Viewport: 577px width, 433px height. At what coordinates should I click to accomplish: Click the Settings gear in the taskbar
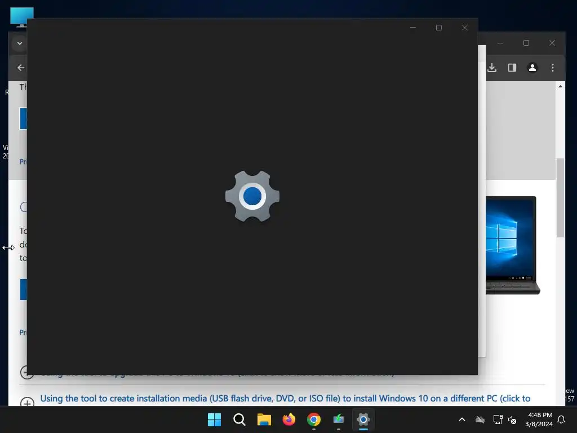click(x=363, y=419)
